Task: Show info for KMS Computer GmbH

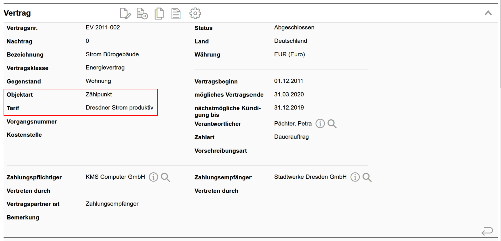Action: 153,177
